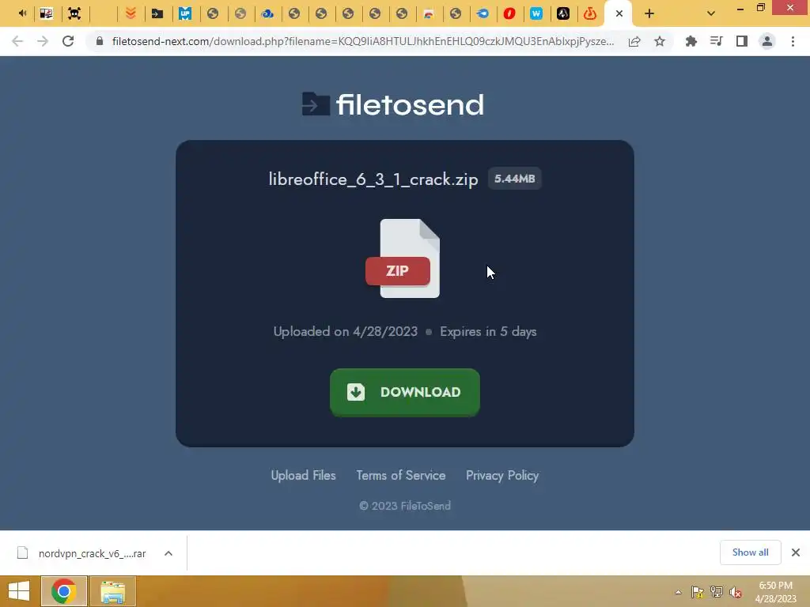
Task: Click the filetosend logo
Action: [x=393, y=104]
